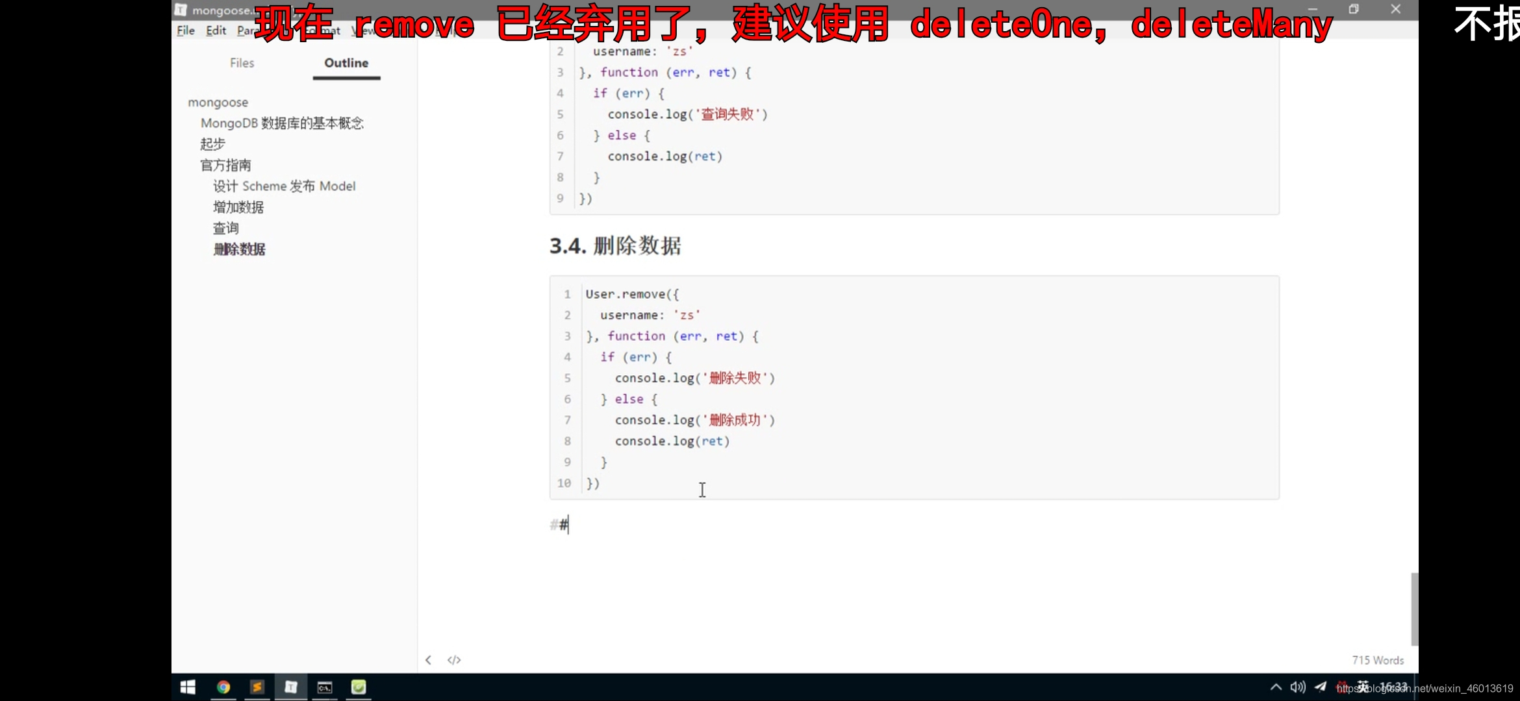Click the volume speaker tray icon
The height and width of the screenshot is (701, 1520).
pyautogui.click(x=1297, y=687)
